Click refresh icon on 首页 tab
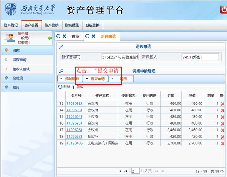Screen dimensions: 227x177 [58, 36]
